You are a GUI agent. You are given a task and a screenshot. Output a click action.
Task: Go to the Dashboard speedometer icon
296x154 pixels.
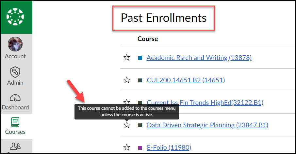coord(15,98)
